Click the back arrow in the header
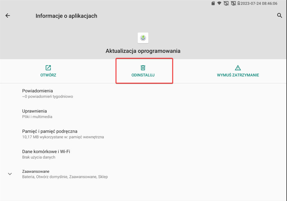 (x=8, y=15)
